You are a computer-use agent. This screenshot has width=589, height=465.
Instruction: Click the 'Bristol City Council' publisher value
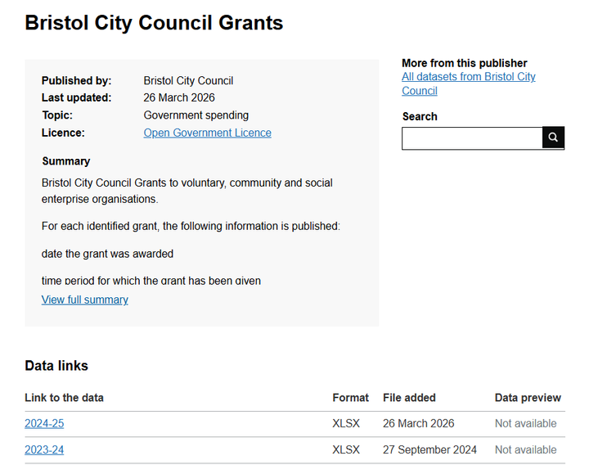[x=188, y=80]
